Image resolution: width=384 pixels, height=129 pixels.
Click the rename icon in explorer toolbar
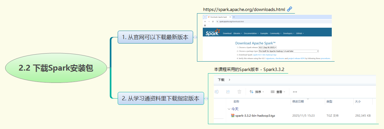pyautogui.click(x=217, y=92)
